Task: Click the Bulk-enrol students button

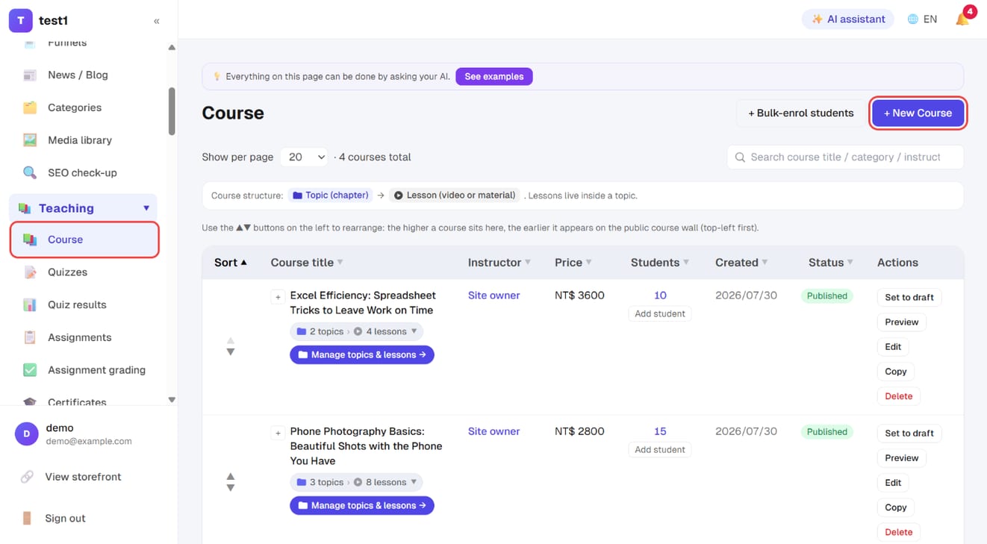Action: pos(800,113)
